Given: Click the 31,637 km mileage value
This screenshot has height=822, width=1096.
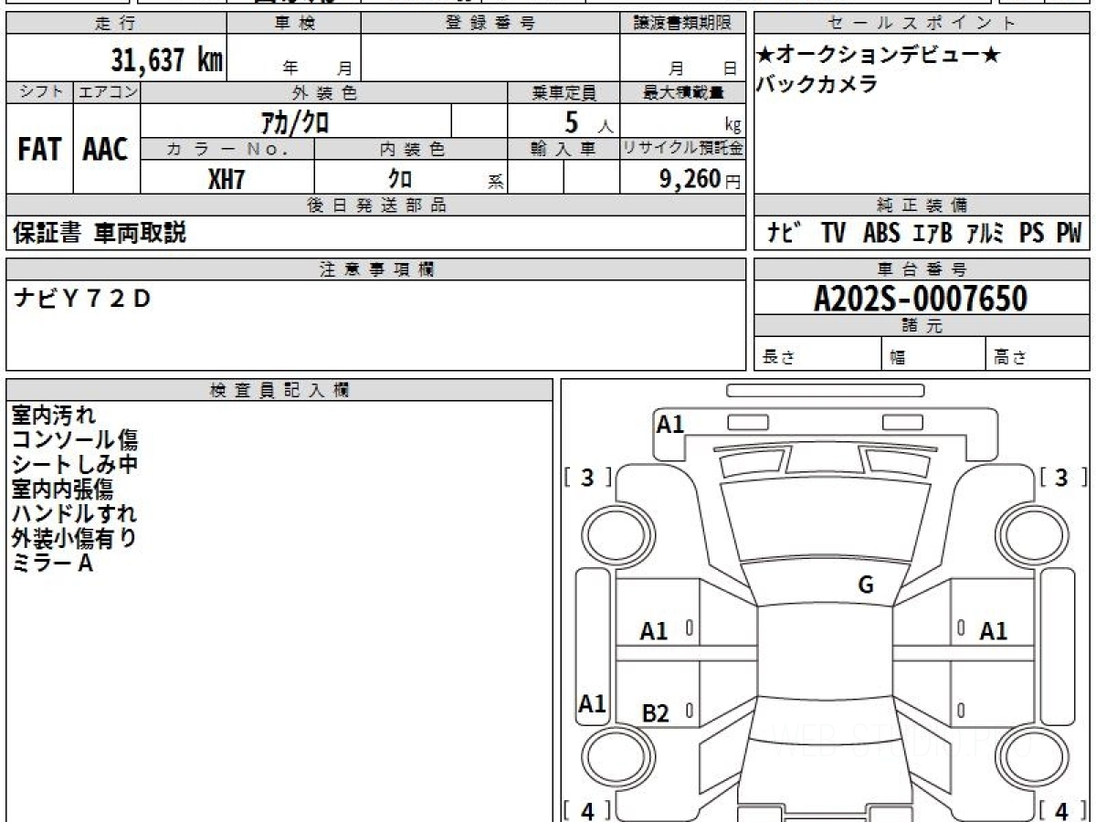Looking at the screenshot, I should (x=166, y=60).
